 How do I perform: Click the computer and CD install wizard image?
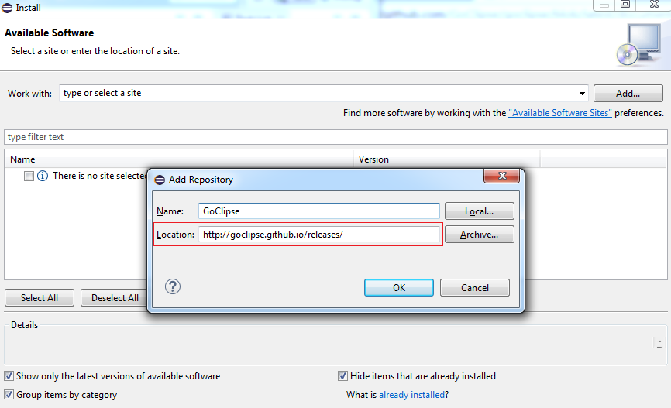639,45
